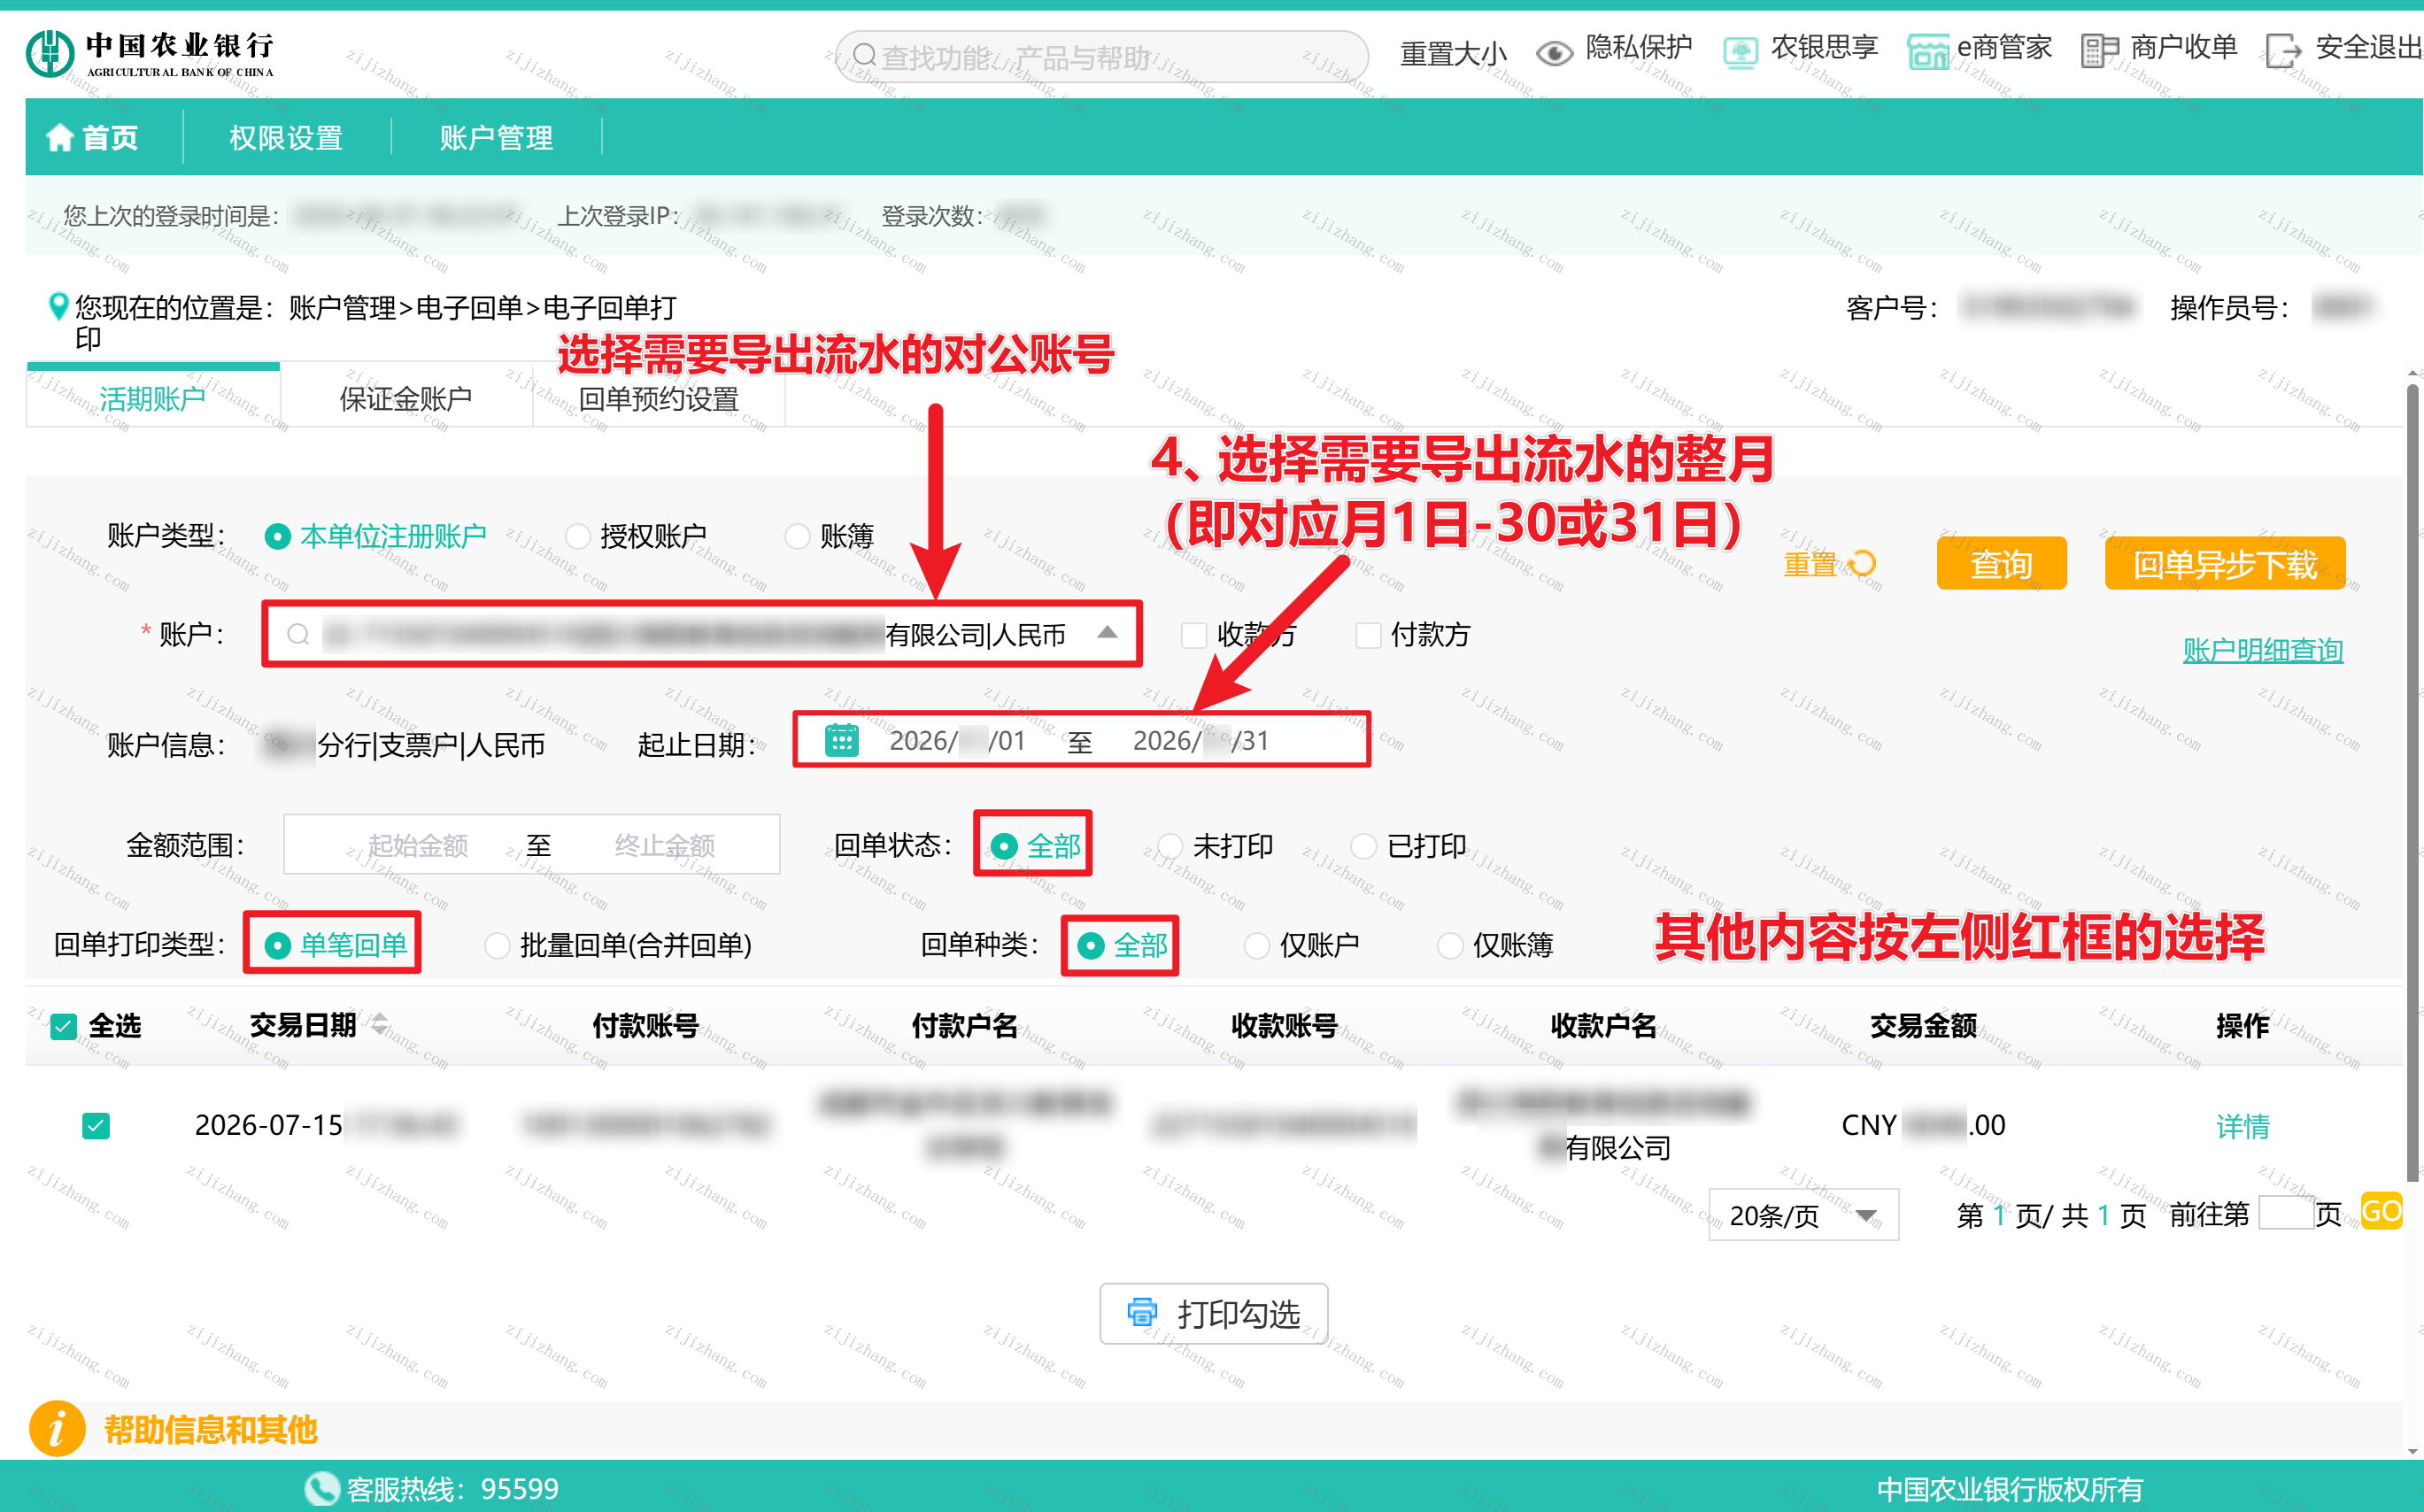Uncheck the 2026-07-15 transaction row checkbox
Image resolution: width=2424 pixels, height=1512 pixels.
(96, 1126)
